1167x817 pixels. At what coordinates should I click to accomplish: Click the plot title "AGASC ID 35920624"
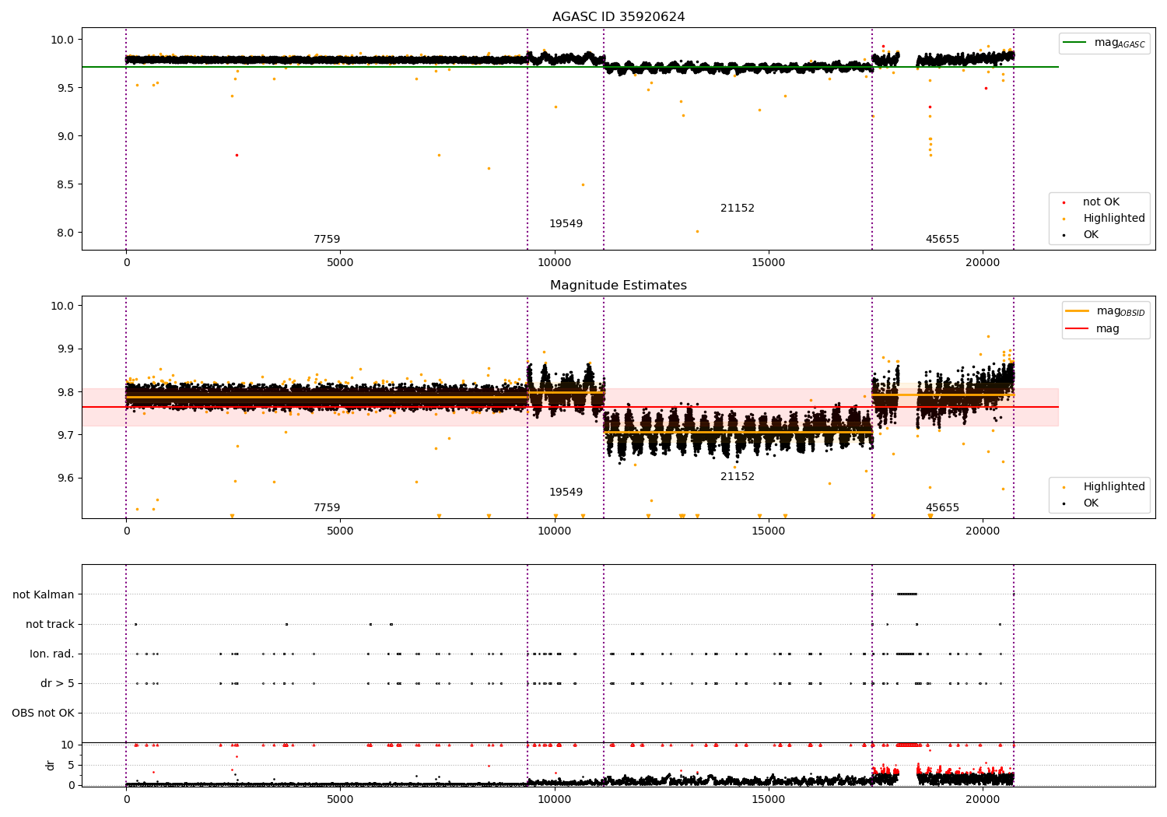(x=619, y=17)
